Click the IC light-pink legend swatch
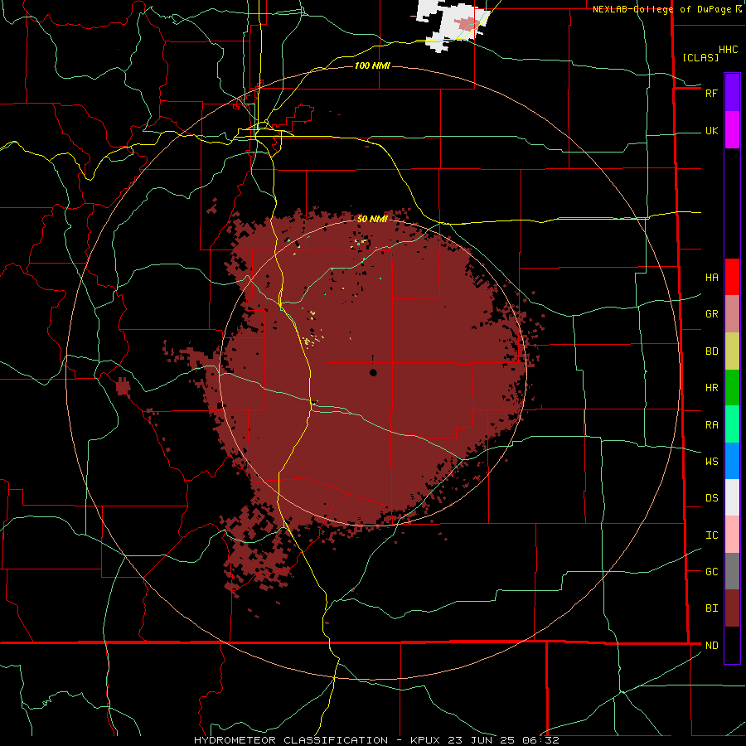Screen dimensions: 746x746 click(732, 535)
